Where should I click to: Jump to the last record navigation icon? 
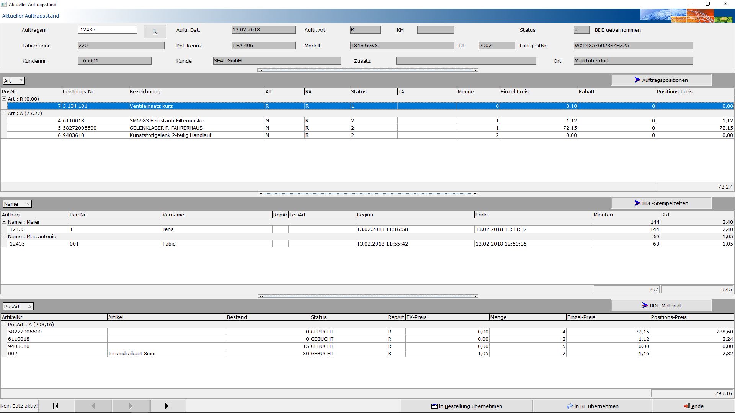(x=168, y=406)
